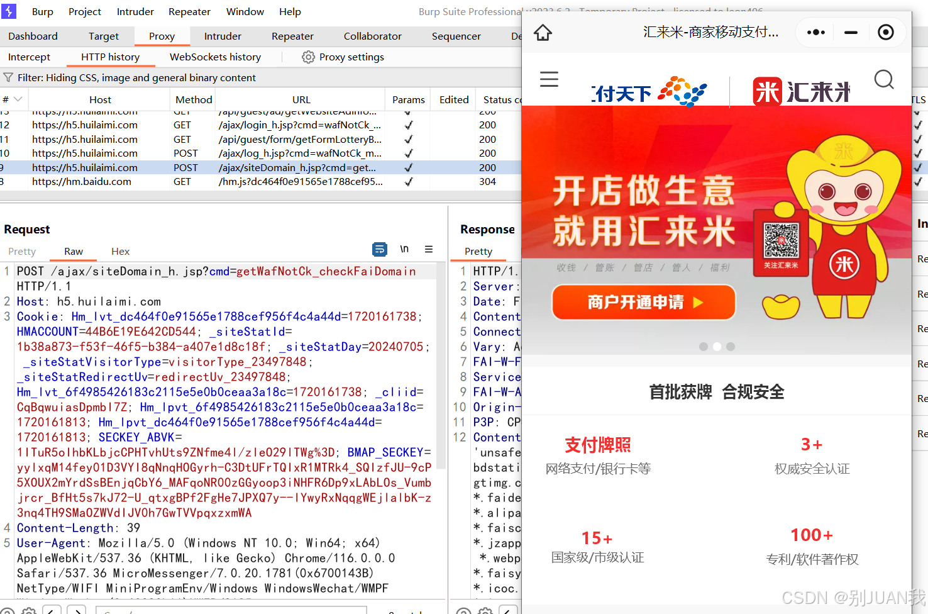Open the Project menu
Screen dimensions: 928x614
click(85, 11)
